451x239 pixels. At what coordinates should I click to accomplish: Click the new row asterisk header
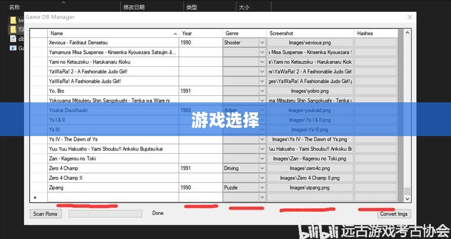coord(39,197)
